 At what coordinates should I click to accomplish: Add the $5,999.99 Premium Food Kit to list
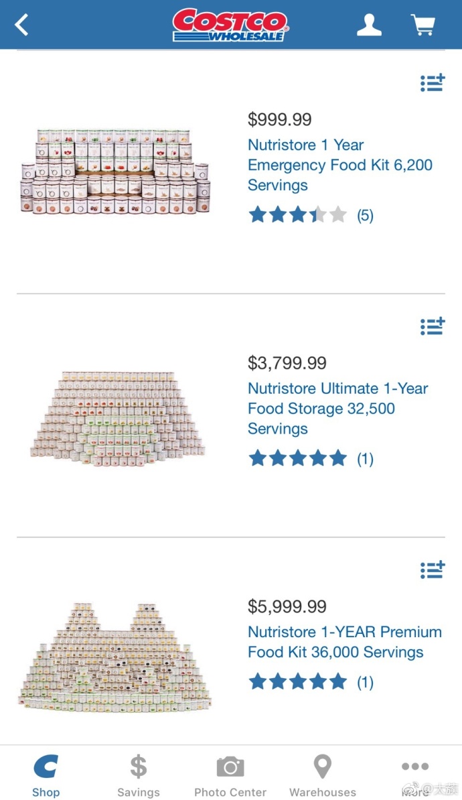(433, 570)
